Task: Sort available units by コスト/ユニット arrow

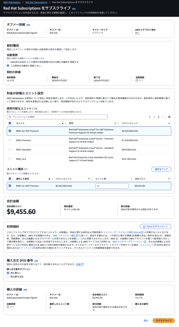Action: [x=169, y=123]
